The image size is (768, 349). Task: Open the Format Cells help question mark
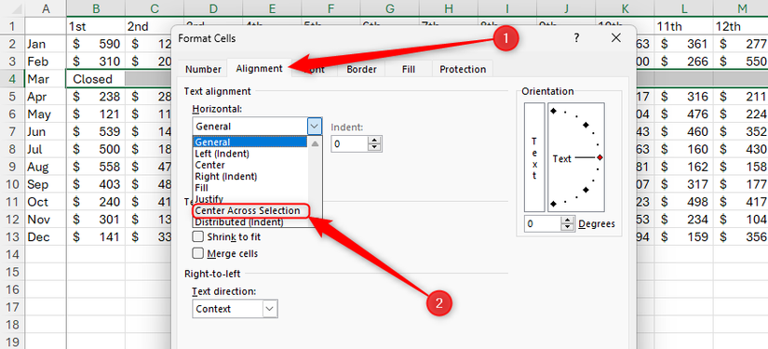point(576,38)
